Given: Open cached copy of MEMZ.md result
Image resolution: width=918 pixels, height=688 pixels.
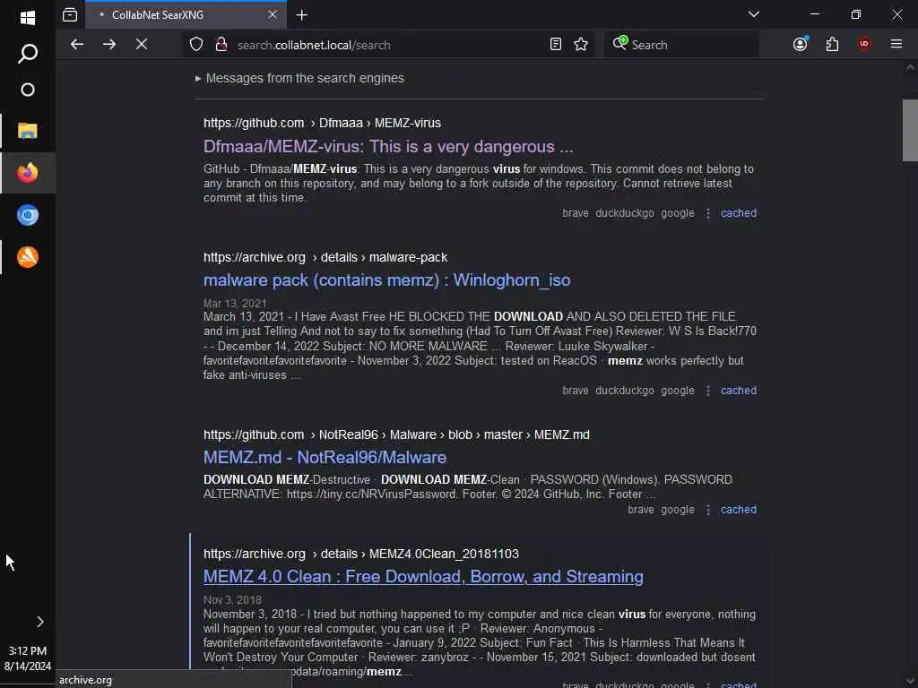Looking at the screenshot, I should 739,510.
